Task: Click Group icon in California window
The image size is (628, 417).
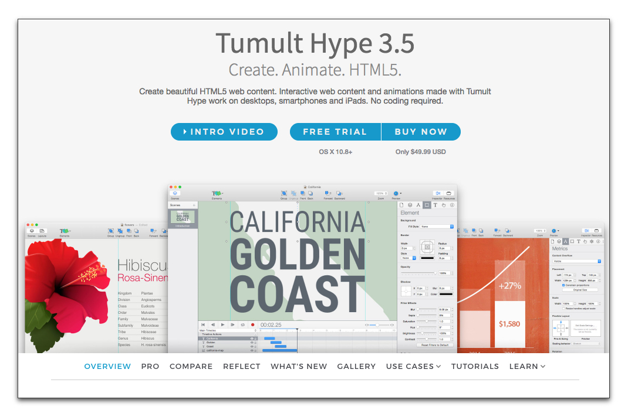Action: pos(284,193)
